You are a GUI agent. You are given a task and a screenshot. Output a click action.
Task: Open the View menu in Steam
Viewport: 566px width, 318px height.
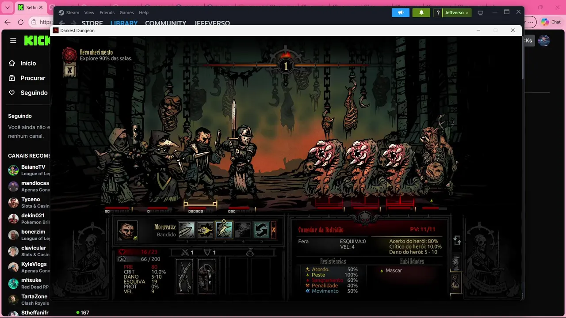pyautogui.click(x=89, y=12)
